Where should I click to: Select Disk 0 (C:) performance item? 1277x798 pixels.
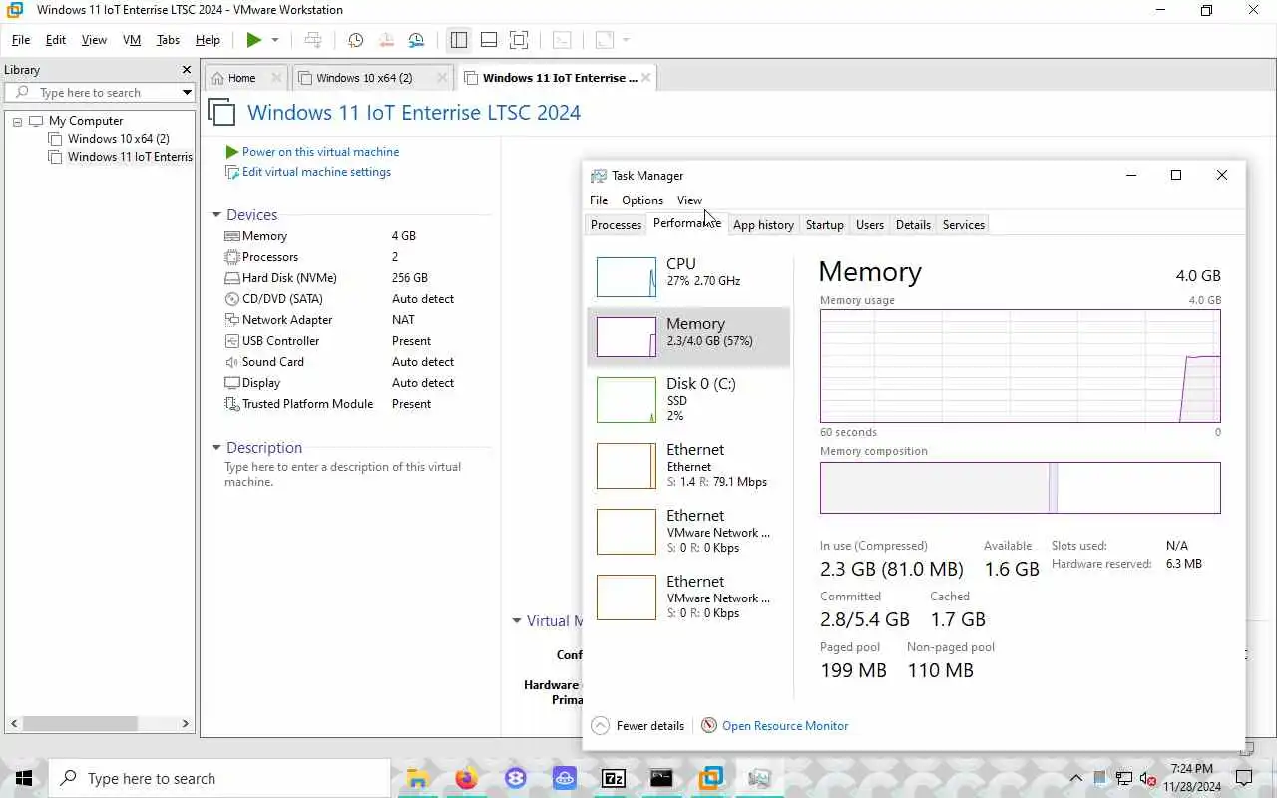point(688,399)
